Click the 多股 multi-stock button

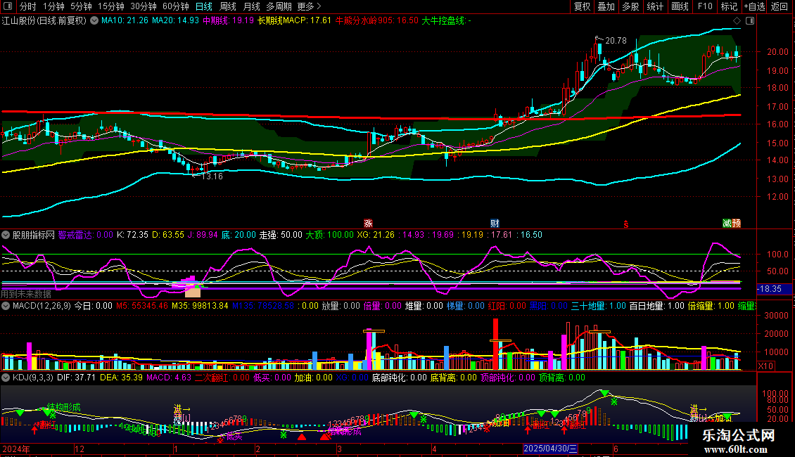tap(630, 6)
